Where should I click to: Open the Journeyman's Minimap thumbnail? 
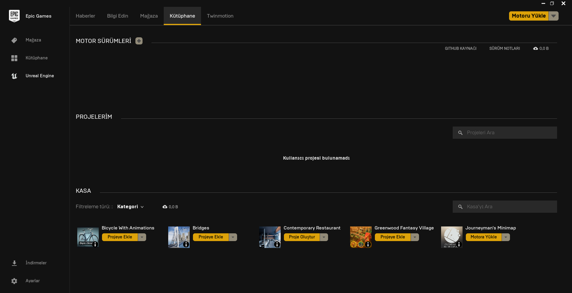[x=452, y=237]
